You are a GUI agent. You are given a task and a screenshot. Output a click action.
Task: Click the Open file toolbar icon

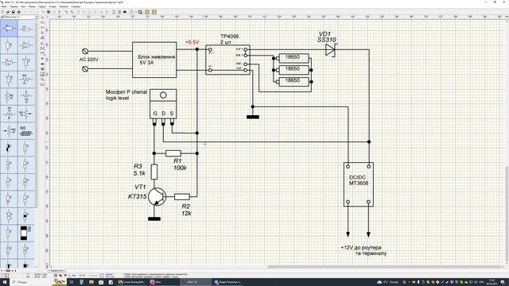7,12
